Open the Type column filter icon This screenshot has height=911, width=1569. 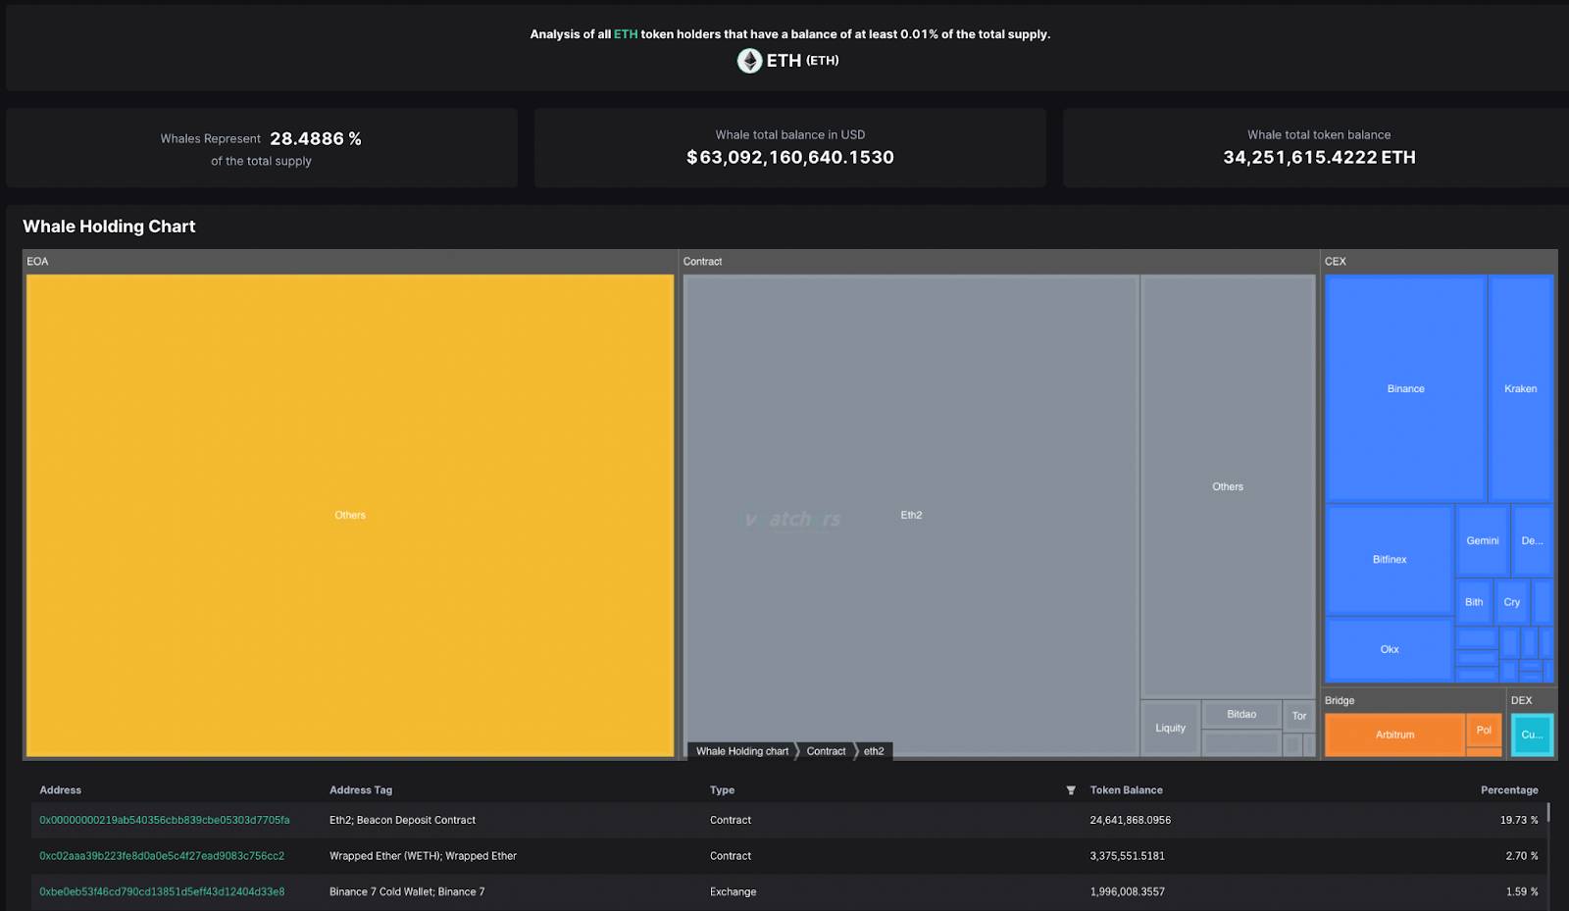(1071, 790)
